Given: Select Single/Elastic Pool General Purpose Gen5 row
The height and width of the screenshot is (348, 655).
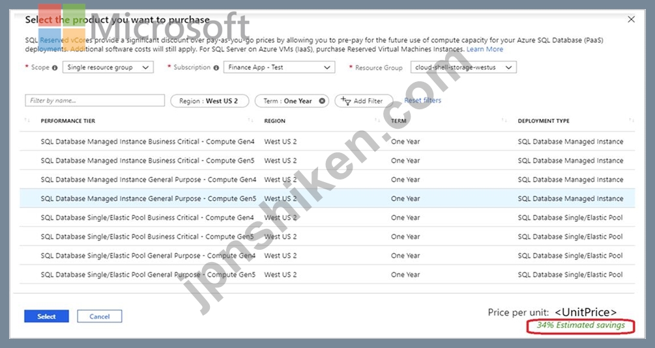Looking at the screenshot, I should [x=327, y=274].
